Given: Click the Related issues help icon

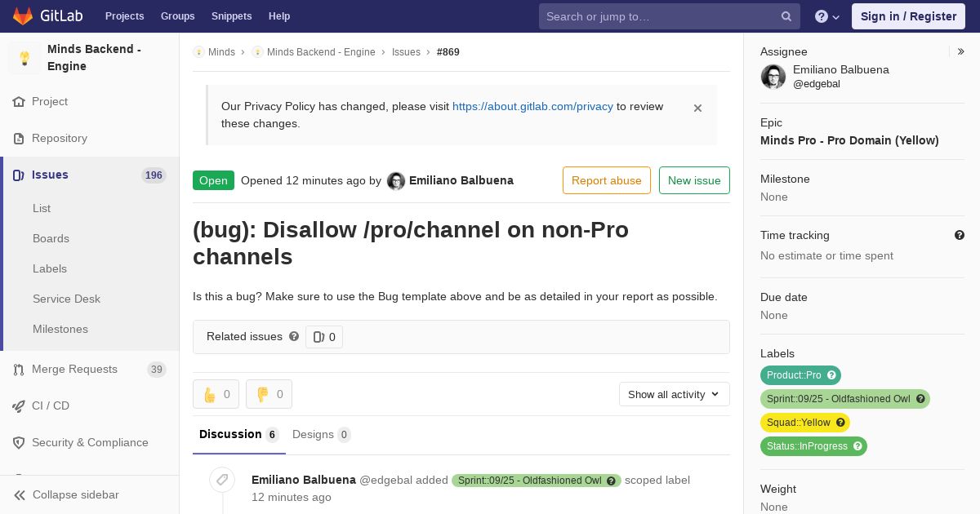Looking at the screenshot, I should [x=294, y=336].
